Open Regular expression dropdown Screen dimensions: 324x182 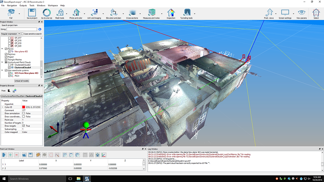(11, 34)
